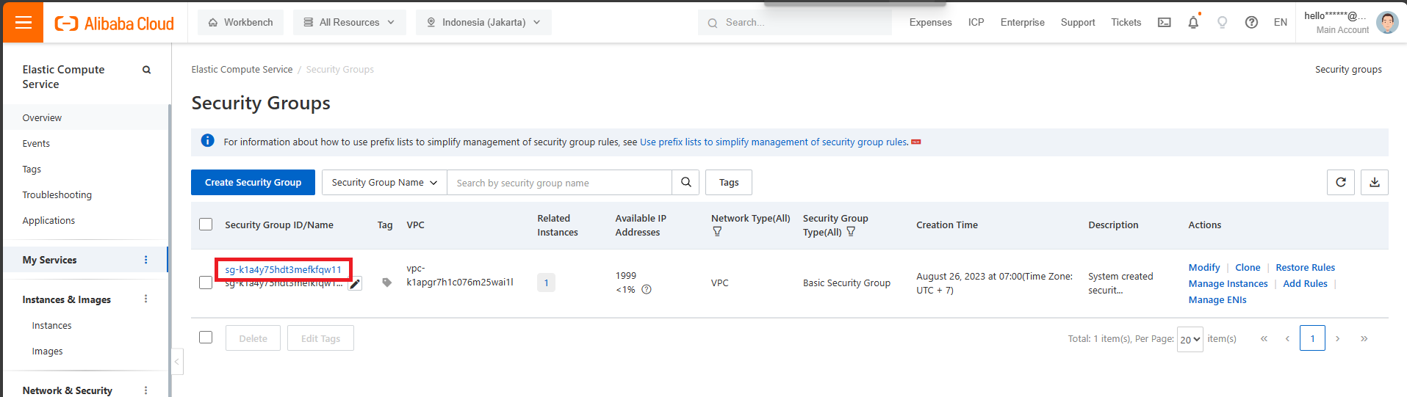Open the Enterprise menu

point(1022,23)
